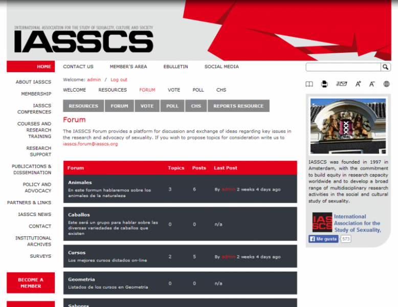The width and height of the screenshot is (398, 307).
Task: Open POLICY AND ADVOCACY in sidebar
Action: (37, 188)
